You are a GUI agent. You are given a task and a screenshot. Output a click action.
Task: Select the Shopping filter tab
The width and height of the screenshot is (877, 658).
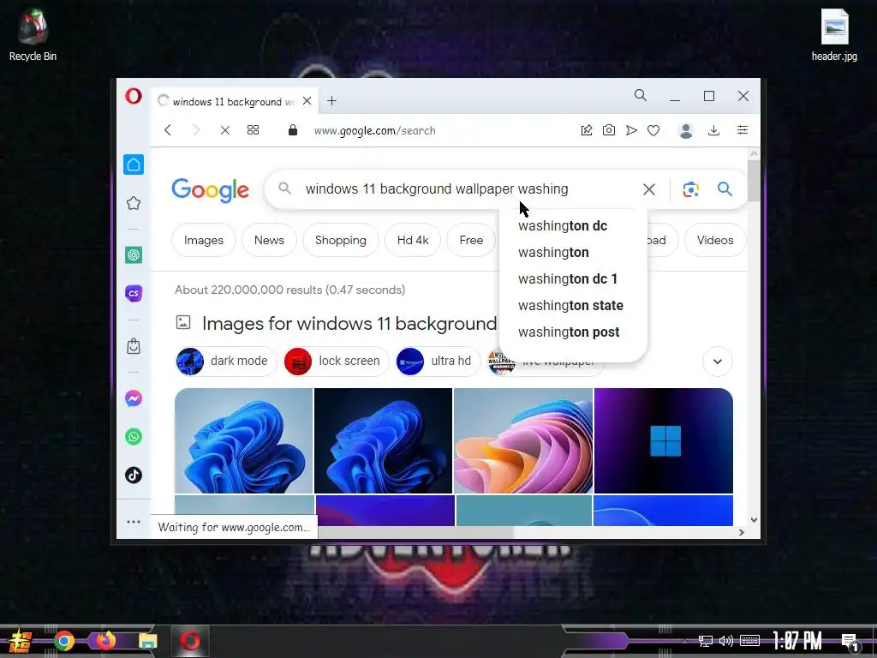point(341,240)
